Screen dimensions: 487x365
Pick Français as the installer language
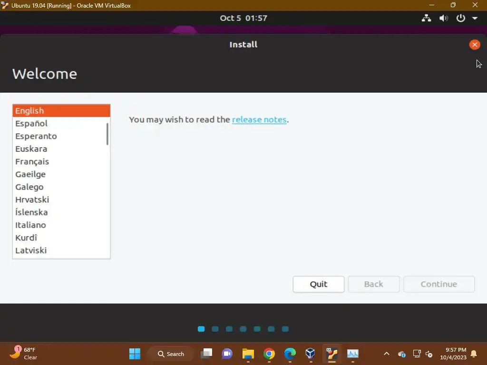pos(61,162)
